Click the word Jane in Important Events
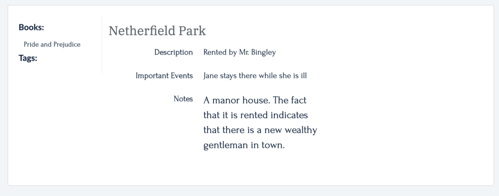Screen dimensions: 499x196 pyautogui.click(x=210, y=75)
